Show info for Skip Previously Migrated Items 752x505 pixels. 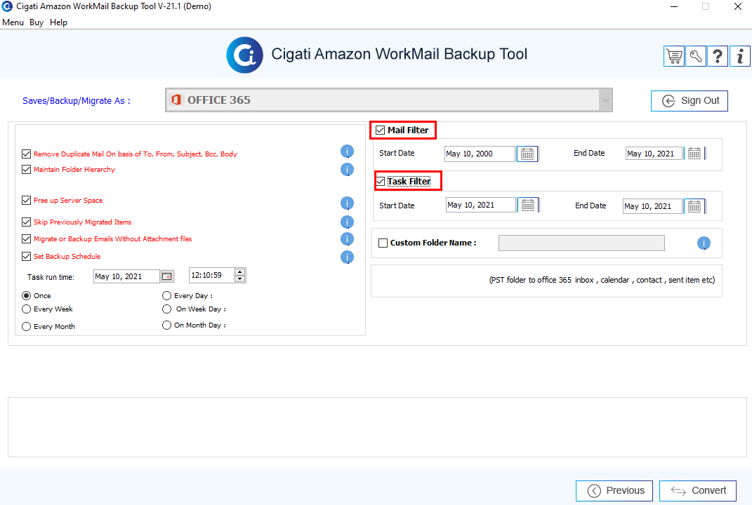[348, 222]
